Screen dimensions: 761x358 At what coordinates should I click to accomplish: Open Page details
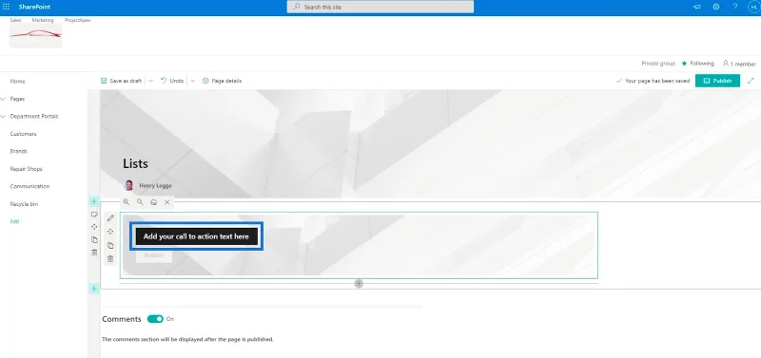(222, 81)
